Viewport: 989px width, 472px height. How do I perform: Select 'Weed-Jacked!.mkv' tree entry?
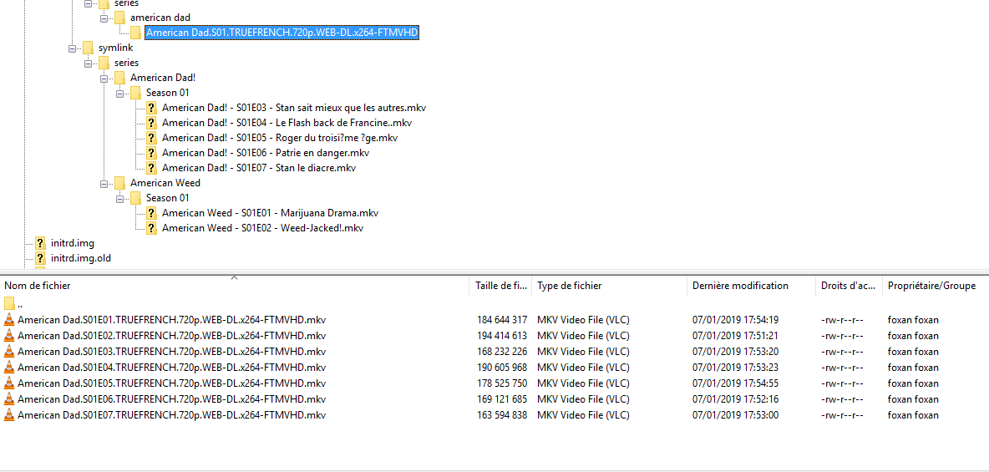[262, 228]
